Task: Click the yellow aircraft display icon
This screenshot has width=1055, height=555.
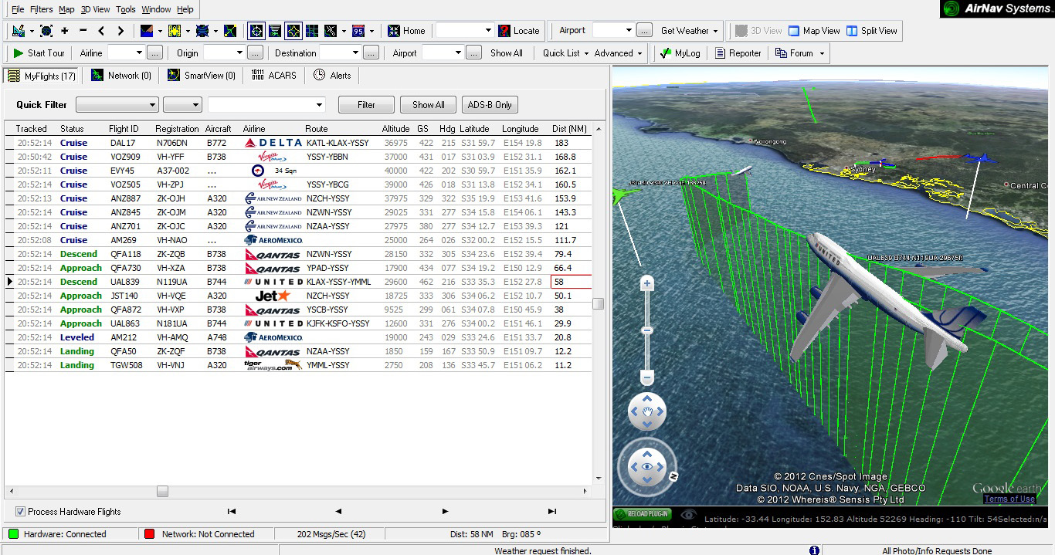Action: tap(175, 31)
